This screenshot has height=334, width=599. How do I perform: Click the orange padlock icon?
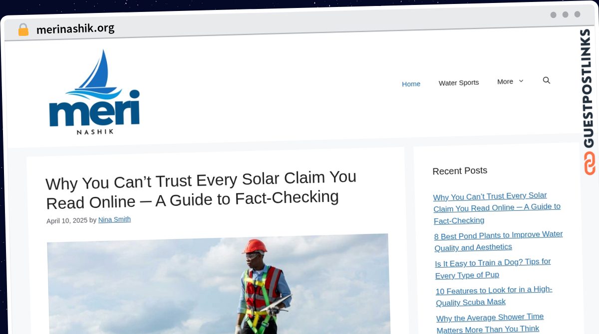[23, 29]
